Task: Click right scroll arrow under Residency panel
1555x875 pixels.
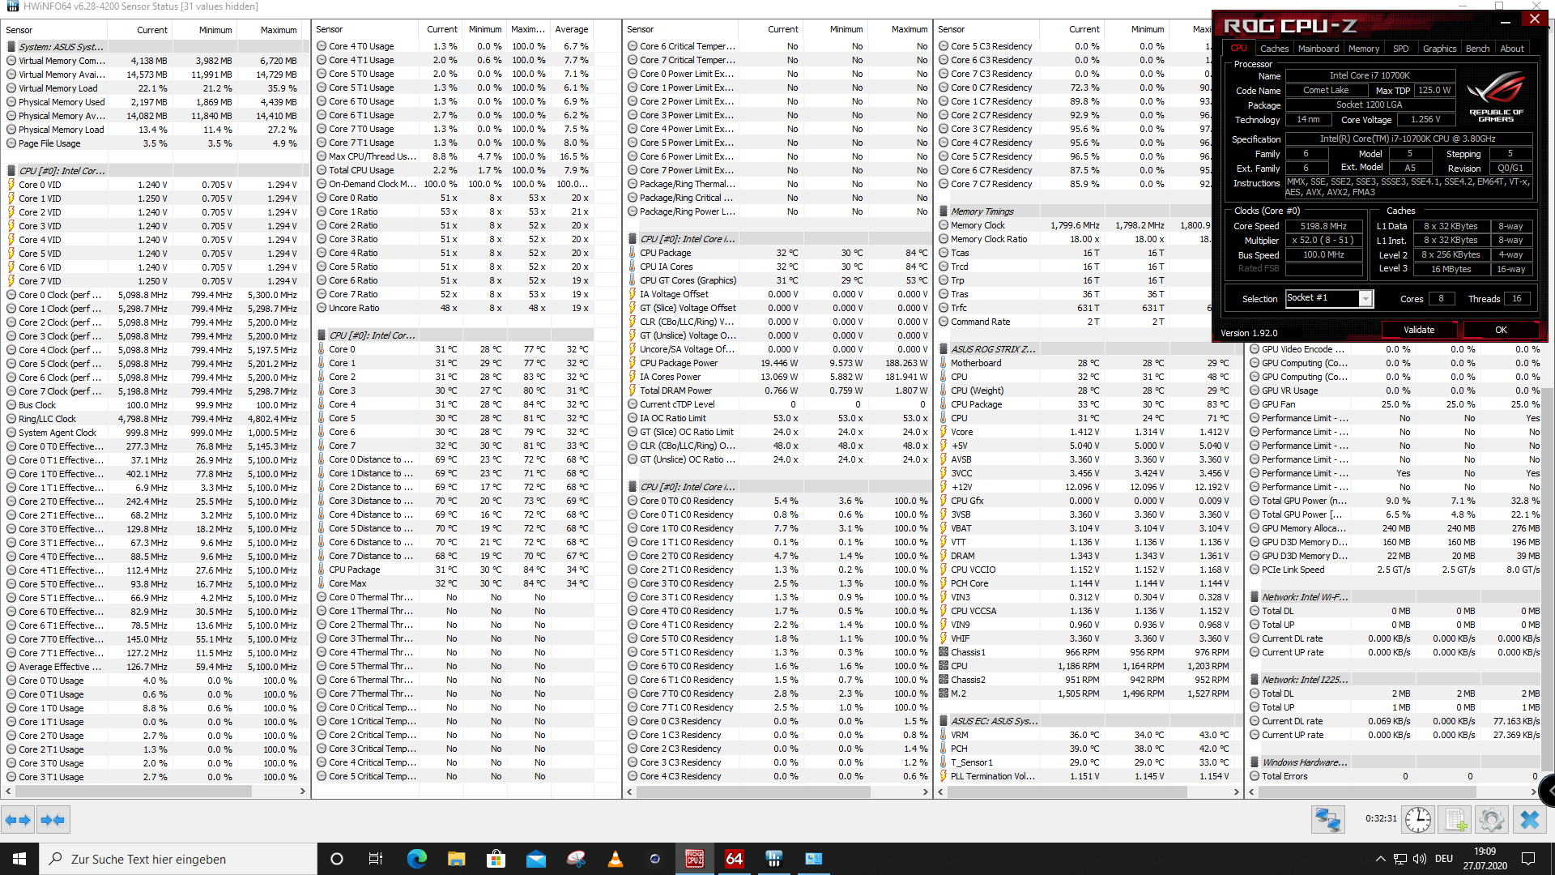Action: [925, 792]
